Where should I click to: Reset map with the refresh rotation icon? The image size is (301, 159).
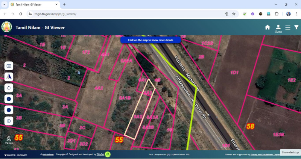click(9, 88)
